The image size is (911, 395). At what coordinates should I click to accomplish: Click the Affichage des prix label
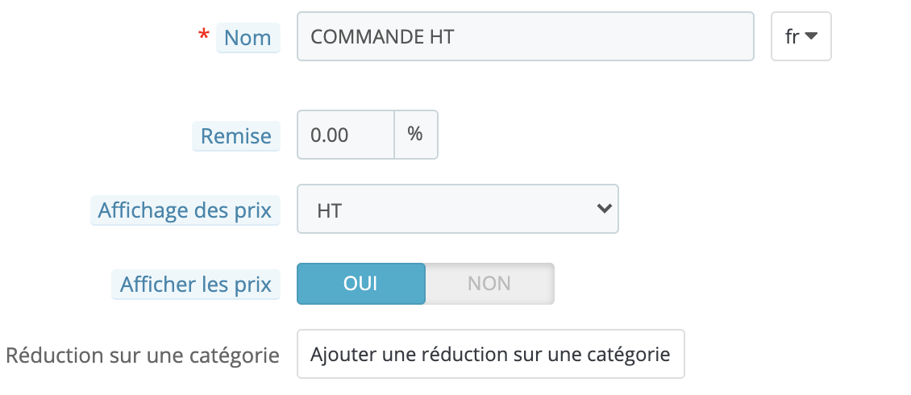click(185, 210)
